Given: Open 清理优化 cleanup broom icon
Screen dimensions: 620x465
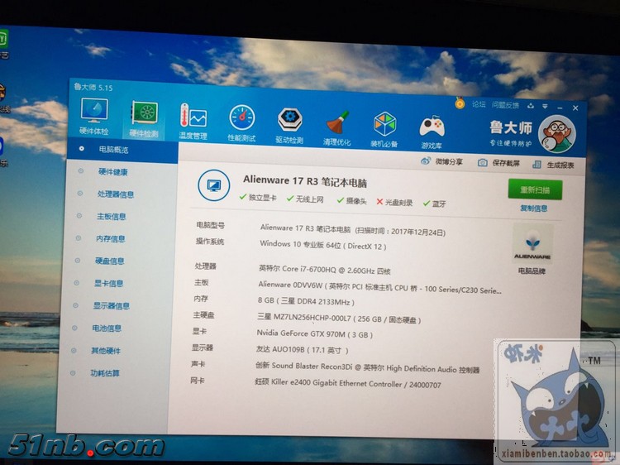Looking at the screenshot, I should click(337, 127).
